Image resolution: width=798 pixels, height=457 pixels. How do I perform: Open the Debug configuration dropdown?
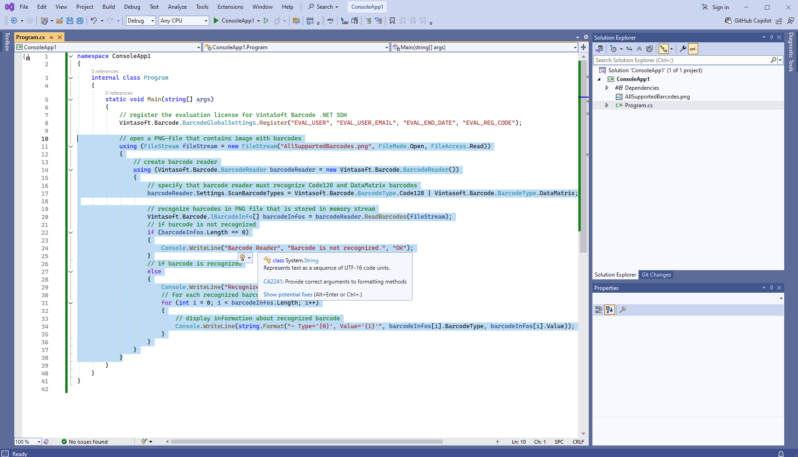[x=141, y=21]
